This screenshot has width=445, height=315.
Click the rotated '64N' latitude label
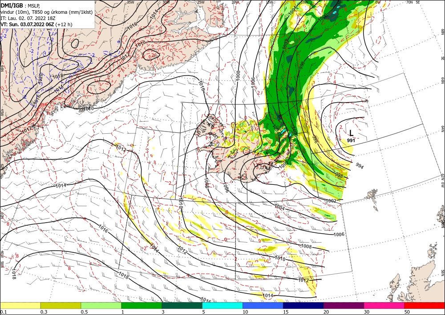click(443, 128)
